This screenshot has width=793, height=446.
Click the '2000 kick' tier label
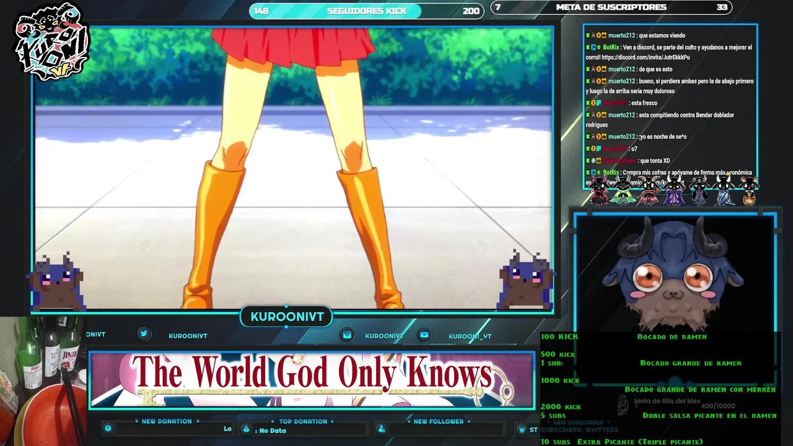click(561, 407)
